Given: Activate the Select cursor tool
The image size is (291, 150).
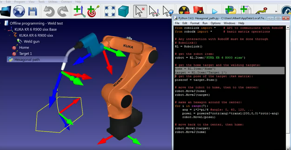Looking at the screenshot, I should pos(140,11).
